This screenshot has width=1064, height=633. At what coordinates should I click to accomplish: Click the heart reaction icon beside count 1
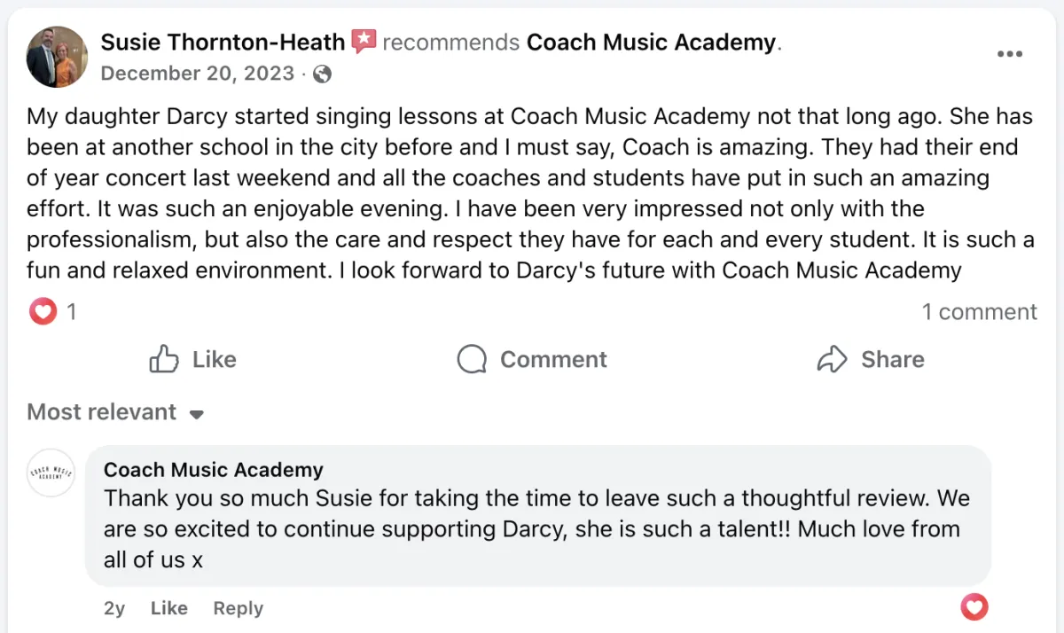[x=43, y=311]
